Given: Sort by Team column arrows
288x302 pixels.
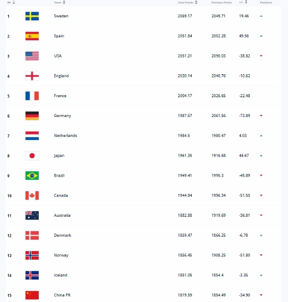Looking at the screenshot, I should point(64,2).
